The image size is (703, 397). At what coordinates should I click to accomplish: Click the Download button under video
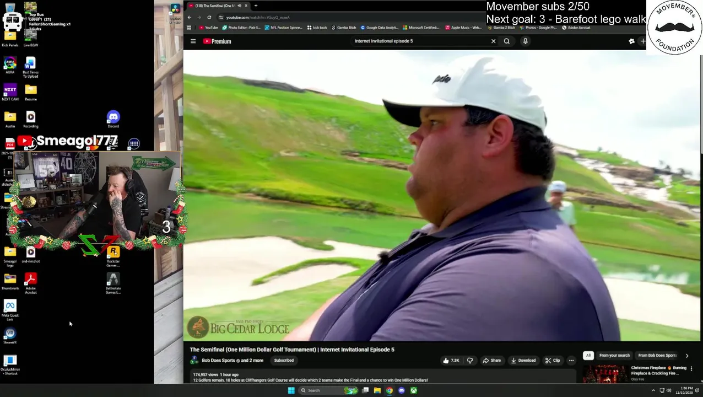(523, 361)
